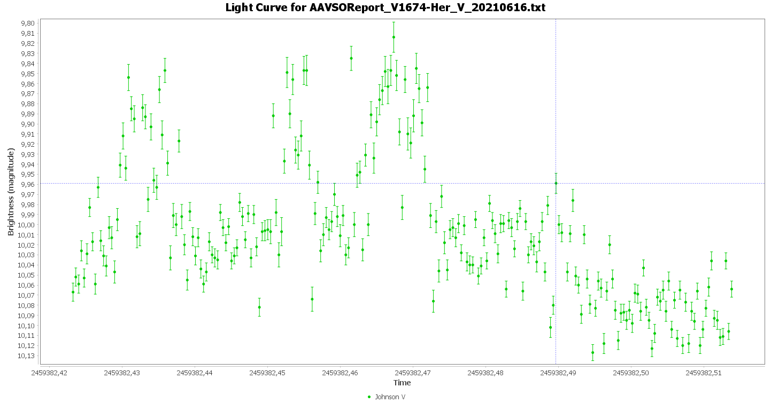This screenshot has width=771, height=403.
Task: Click the Brightness (magnitude) y-axis label
Action: 11,192
